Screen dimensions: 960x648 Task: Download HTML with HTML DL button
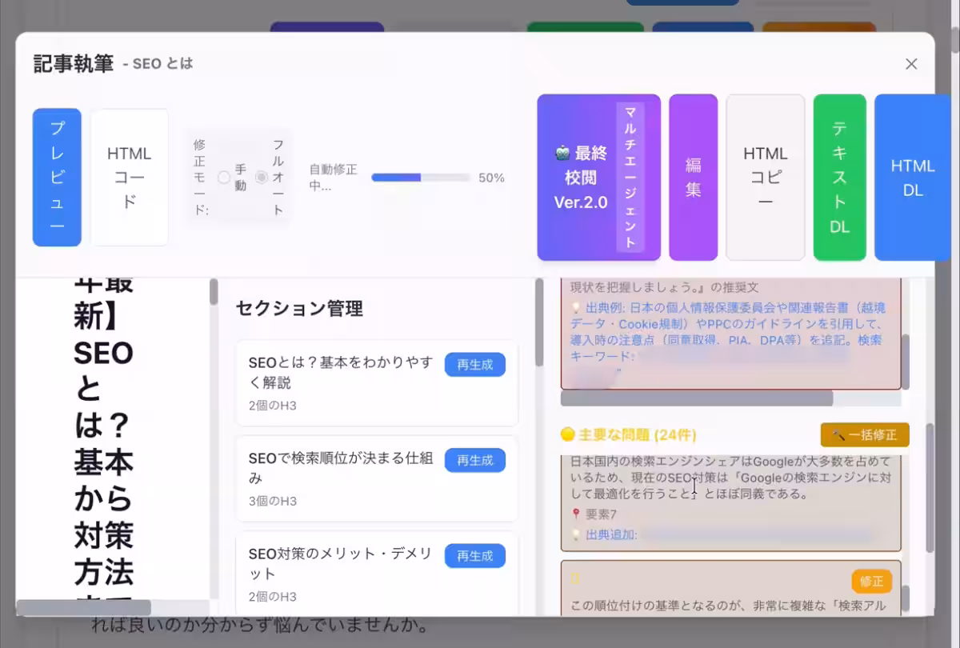(x=913, y=178)
